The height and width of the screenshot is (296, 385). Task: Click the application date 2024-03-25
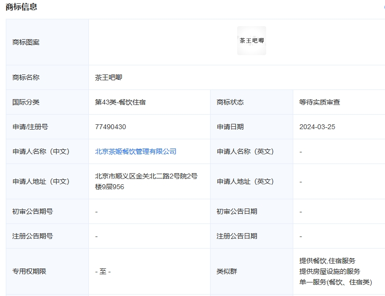pyautogui.click(x=317, y=127)
